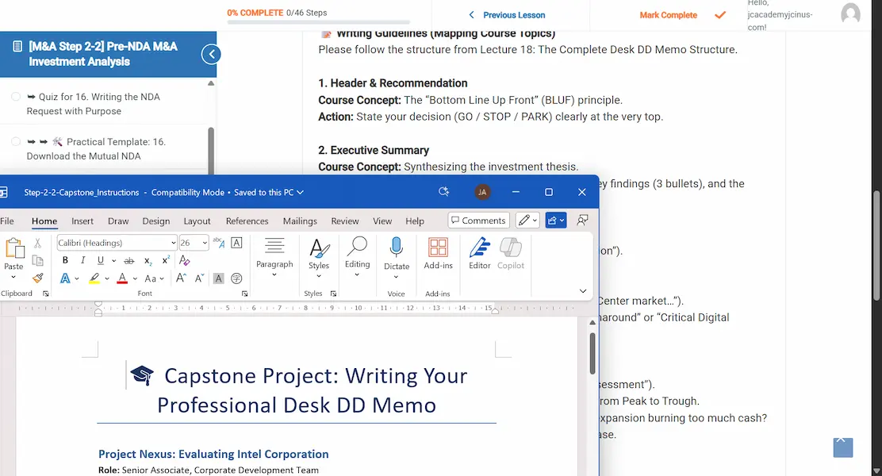Viewport: 882px width, 476px height.
Task: Click the Text Effects glowing A icon
Action: [65, 278]
